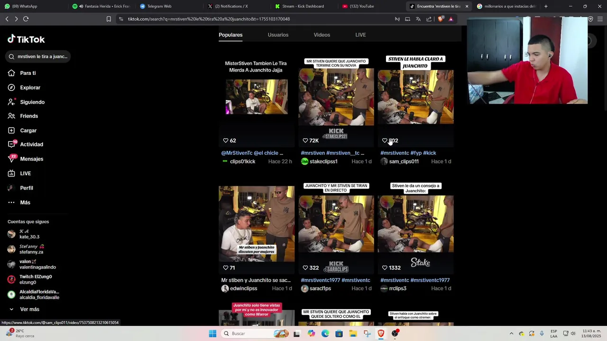Like the edwinclipss video with 71 likes
The width and height of the screenshot is (607, 341).
(x=226, y=268)
